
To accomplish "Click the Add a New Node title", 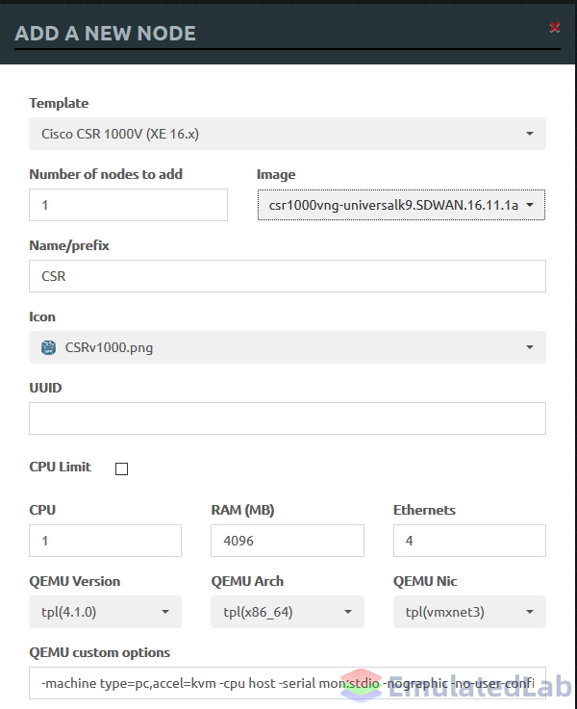I will point(105,34).
